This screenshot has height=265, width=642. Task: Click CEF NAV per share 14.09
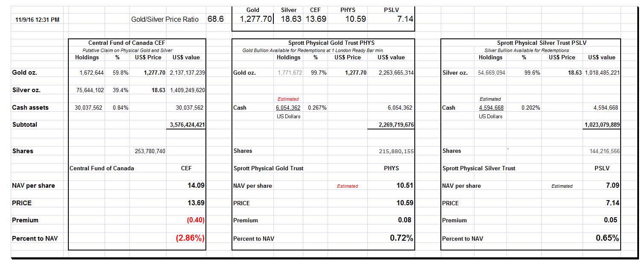(x=196, y=186)
